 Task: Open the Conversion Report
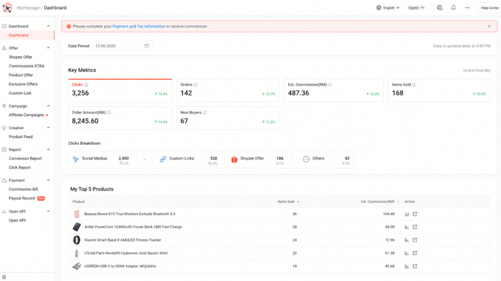click(25, 159)
